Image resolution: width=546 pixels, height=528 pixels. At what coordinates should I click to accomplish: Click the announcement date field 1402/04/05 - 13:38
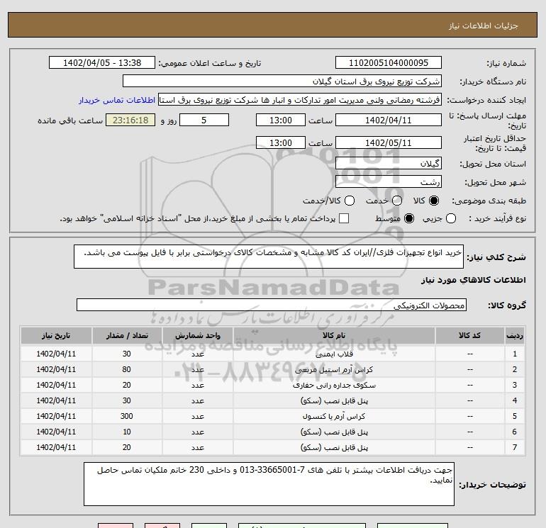[102, 62]
